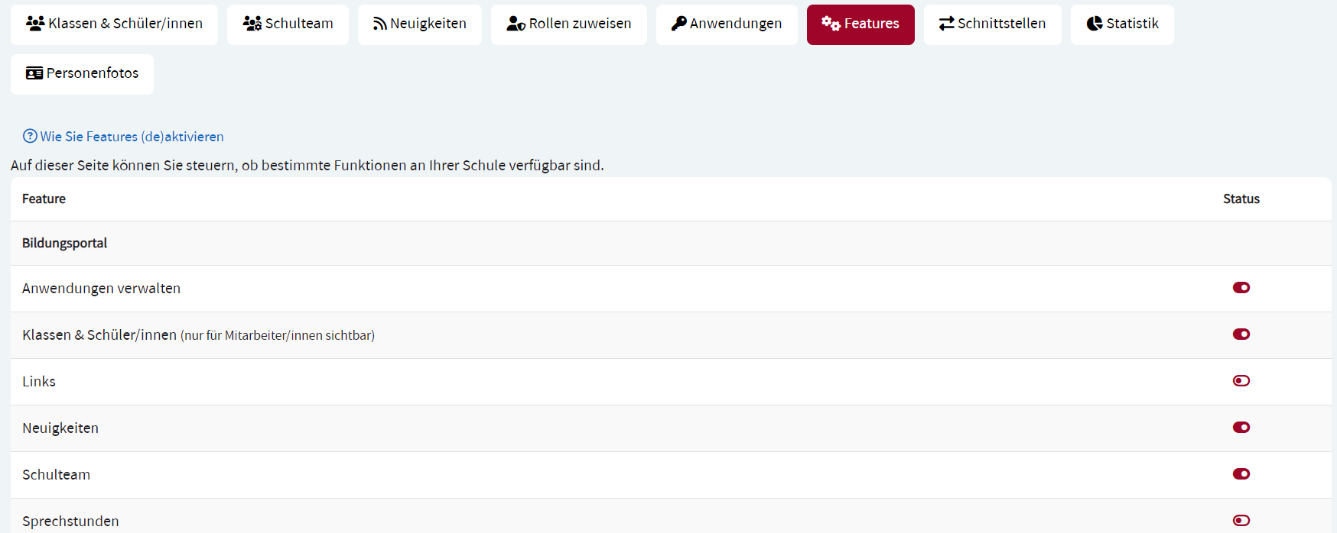Click the exchange arrows icon for Schnittstellen
This screenshot has width=1337, height=533.
(x=947, y=24)
